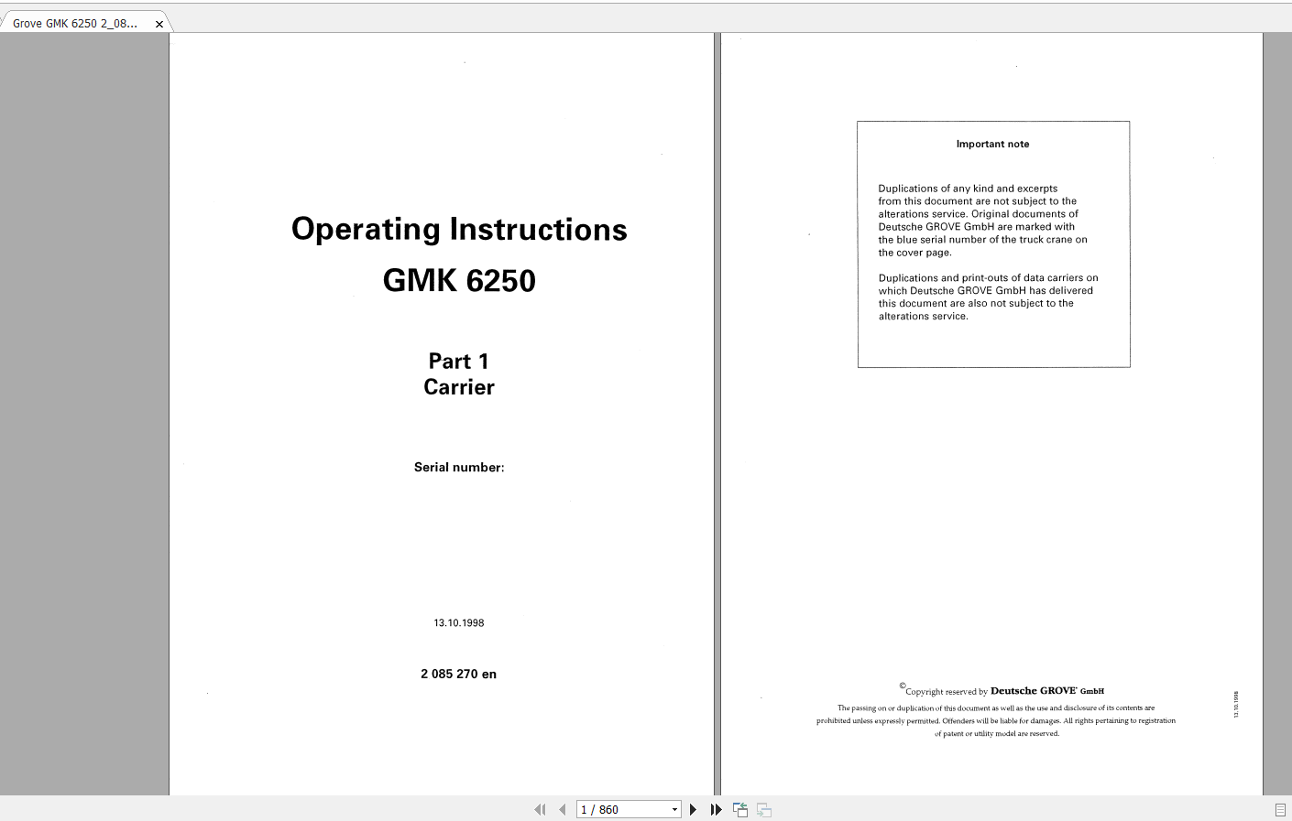The height and width of the screenshot is (821, 1292).
Task: Click the go to next view icon
Action: pyautogui.click(x=764, y=810)
